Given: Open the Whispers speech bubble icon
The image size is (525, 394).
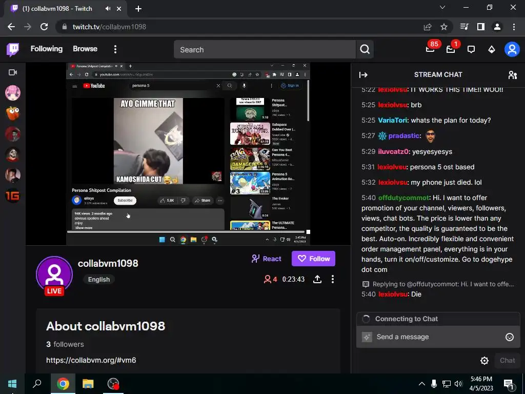Looking at the screenshot, I should 471,50.
